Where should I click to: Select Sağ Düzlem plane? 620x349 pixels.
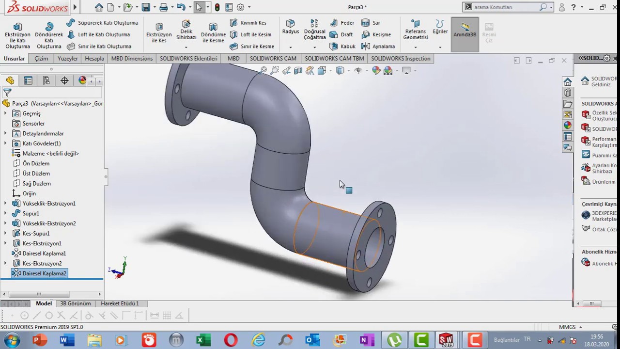(x=36, y=183)
